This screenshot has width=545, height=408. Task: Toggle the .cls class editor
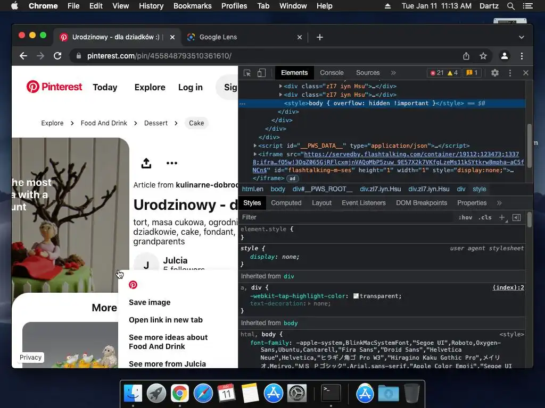[485, 217]
